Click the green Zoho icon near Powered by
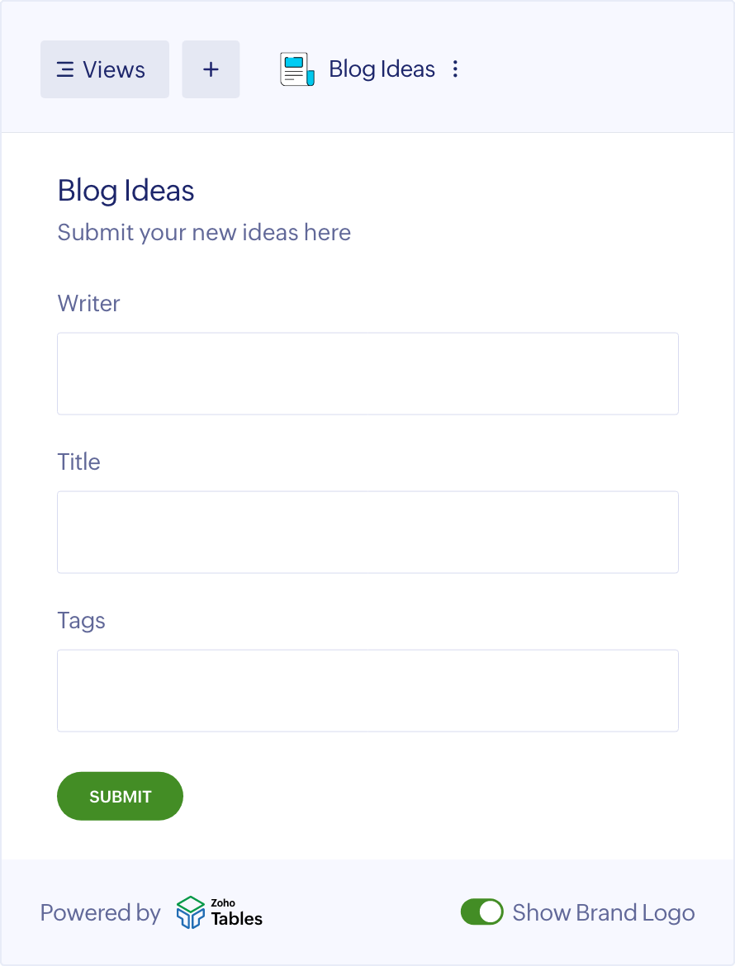Viewport: 735px width, 966px height. [x=190, y=912]
